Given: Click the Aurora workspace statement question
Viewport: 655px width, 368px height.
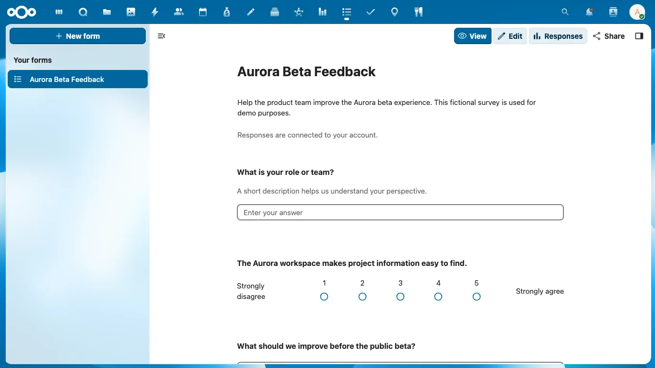Looking at the screenshot, I should 352,263.
